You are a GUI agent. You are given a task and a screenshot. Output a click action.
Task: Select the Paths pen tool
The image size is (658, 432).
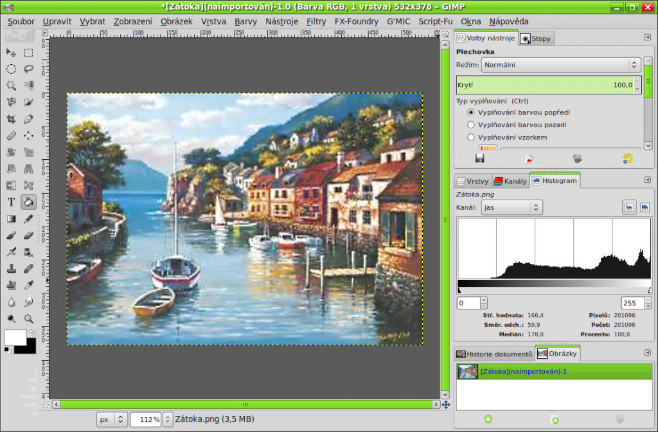(x=28, y=119)
